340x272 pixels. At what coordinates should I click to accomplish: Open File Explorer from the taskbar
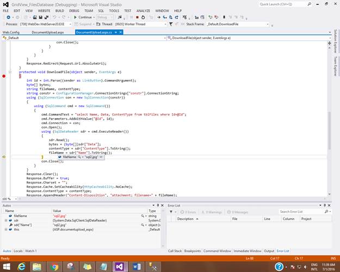[x=39, y=266]
